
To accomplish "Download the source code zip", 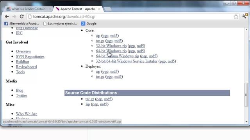I will [87, 104].
